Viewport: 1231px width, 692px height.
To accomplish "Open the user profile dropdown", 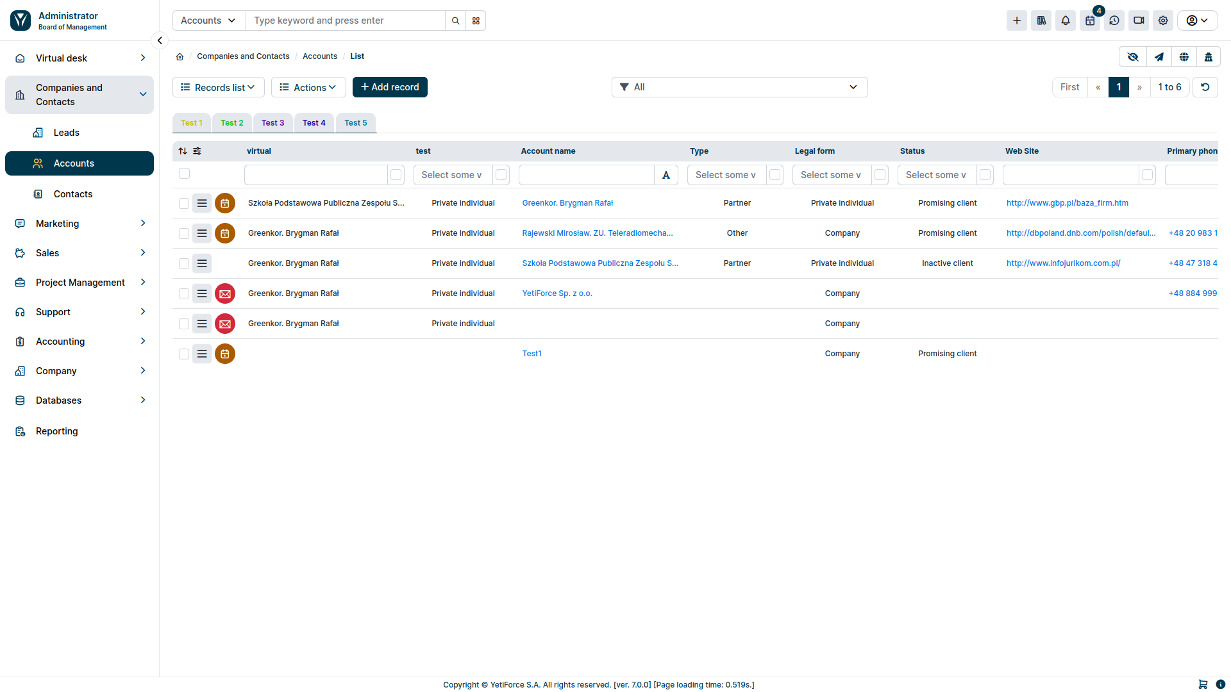I will coord(1198,21).
